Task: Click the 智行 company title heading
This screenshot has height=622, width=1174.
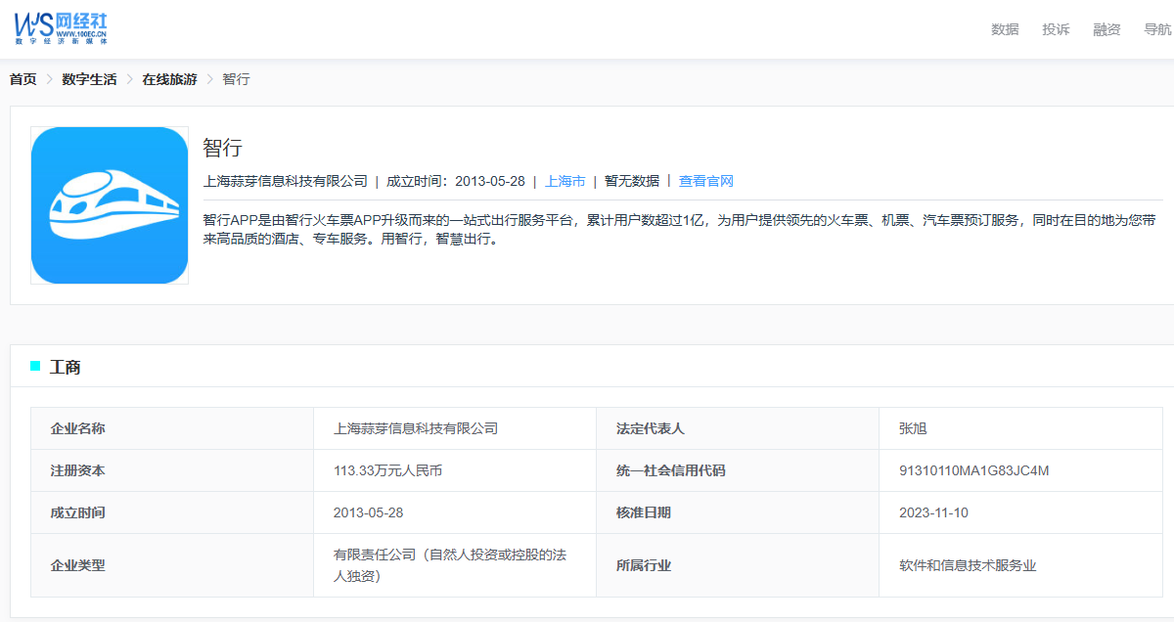Action: (x=222, y=148)
